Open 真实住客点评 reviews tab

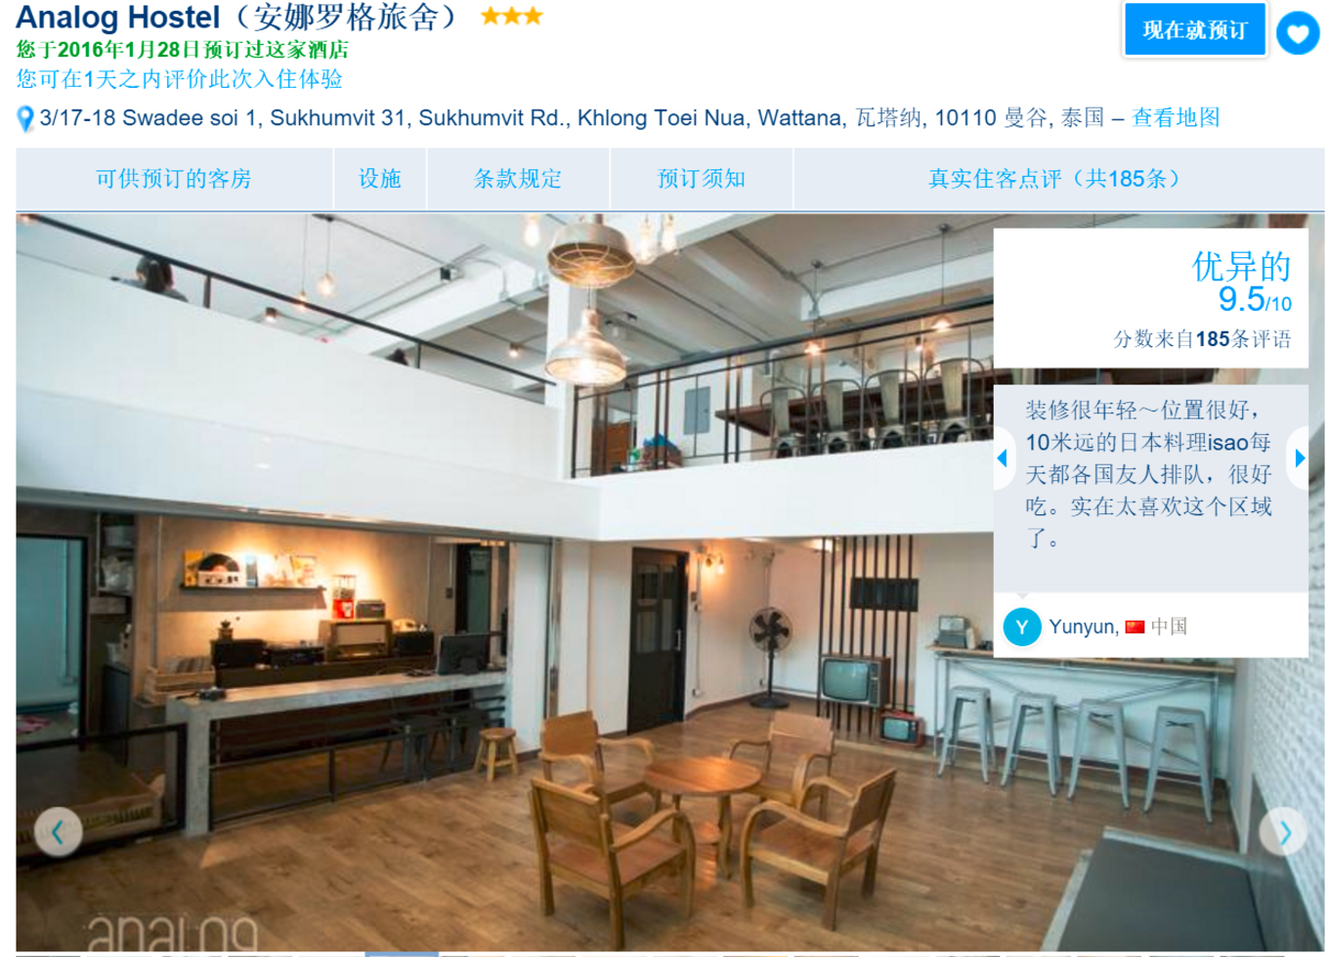click(x=1058, y=179)
